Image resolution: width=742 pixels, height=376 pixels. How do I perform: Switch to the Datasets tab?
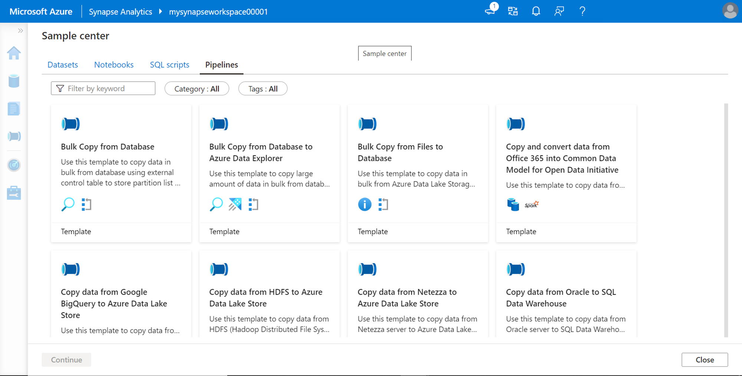pos(63,65)
